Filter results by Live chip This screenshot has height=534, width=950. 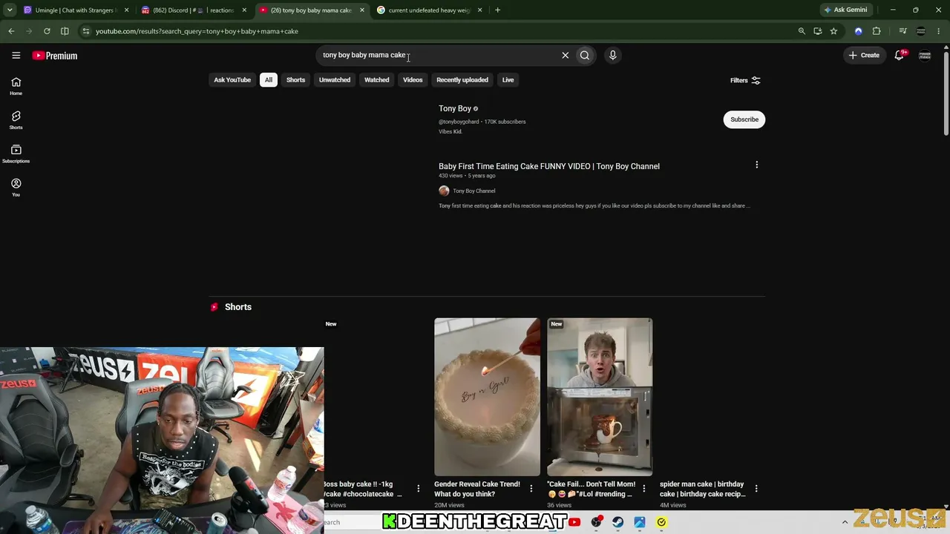[508, 80]
